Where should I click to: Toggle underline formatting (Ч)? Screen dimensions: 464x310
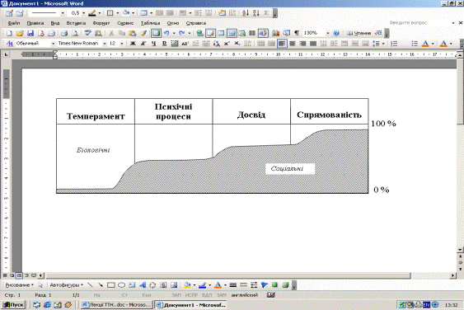153,44
